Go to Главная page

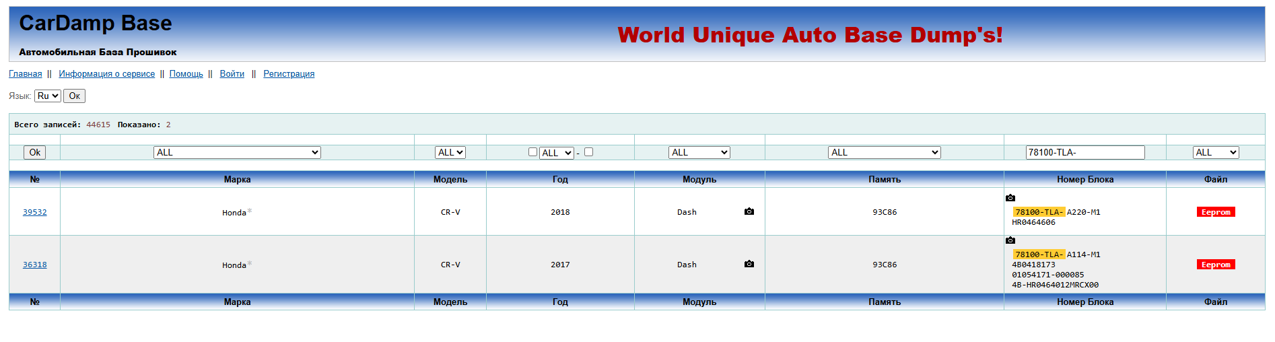[x=26, y=74]
